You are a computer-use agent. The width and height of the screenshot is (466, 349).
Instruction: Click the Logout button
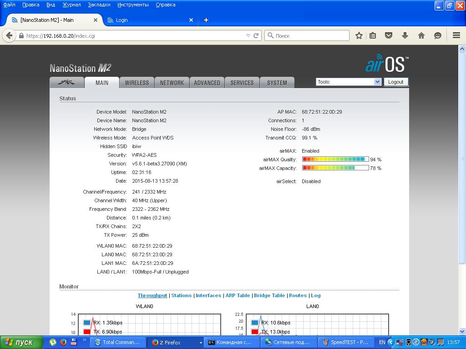click(x=396, y=82)
